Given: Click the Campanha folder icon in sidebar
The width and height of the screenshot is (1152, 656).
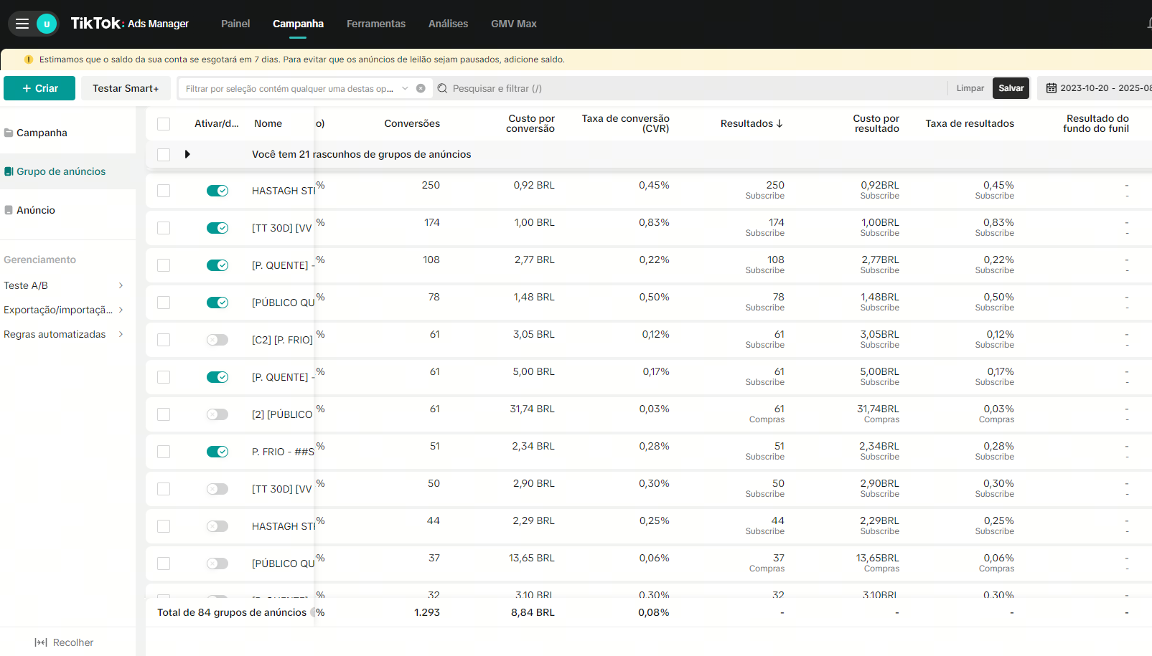Looking at the screenshot, I should [x=9, y=133].
